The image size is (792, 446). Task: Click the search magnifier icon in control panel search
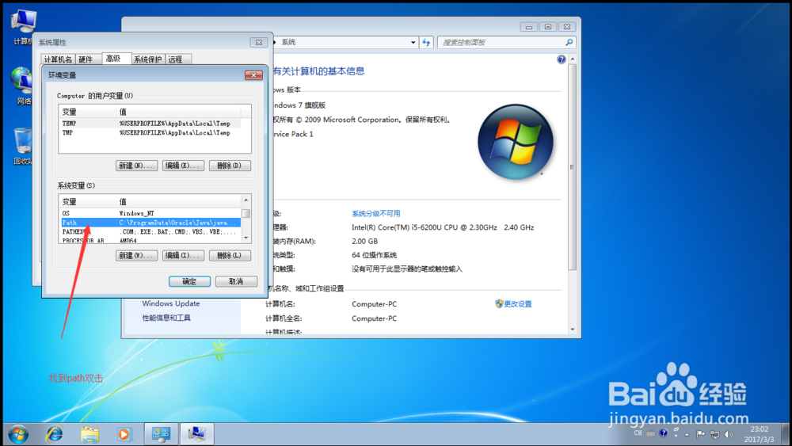[569, 43]
